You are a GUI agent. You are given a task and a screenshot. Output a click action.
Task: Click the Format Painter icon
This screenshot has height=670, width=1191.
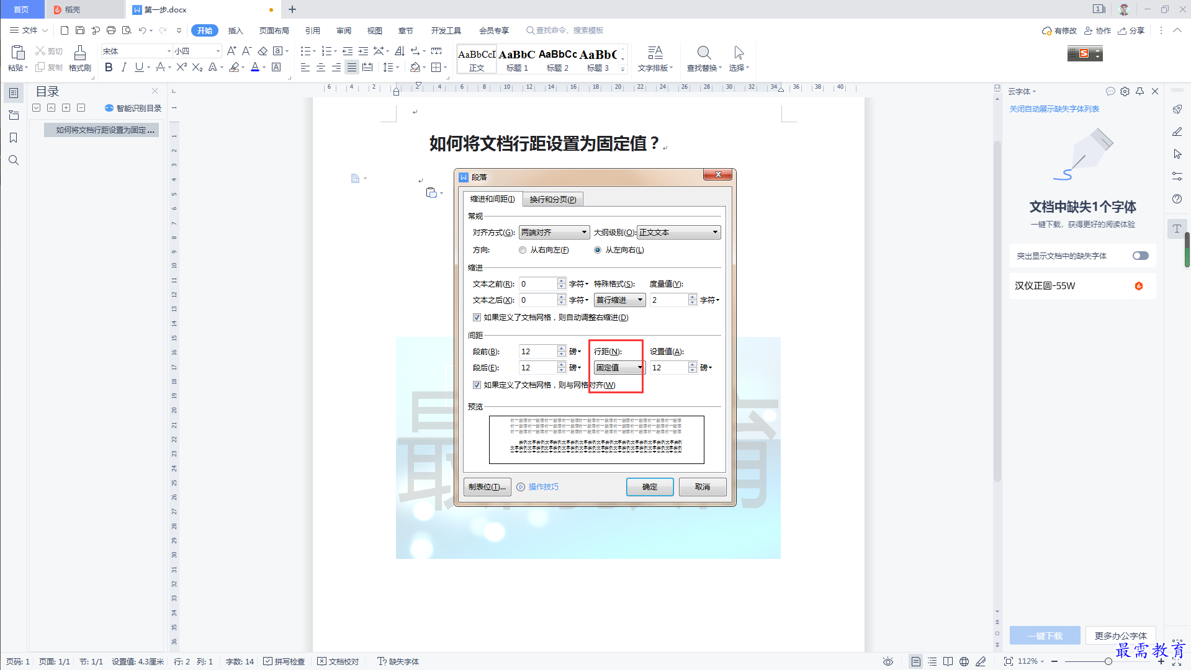click(x=80, y=53)
